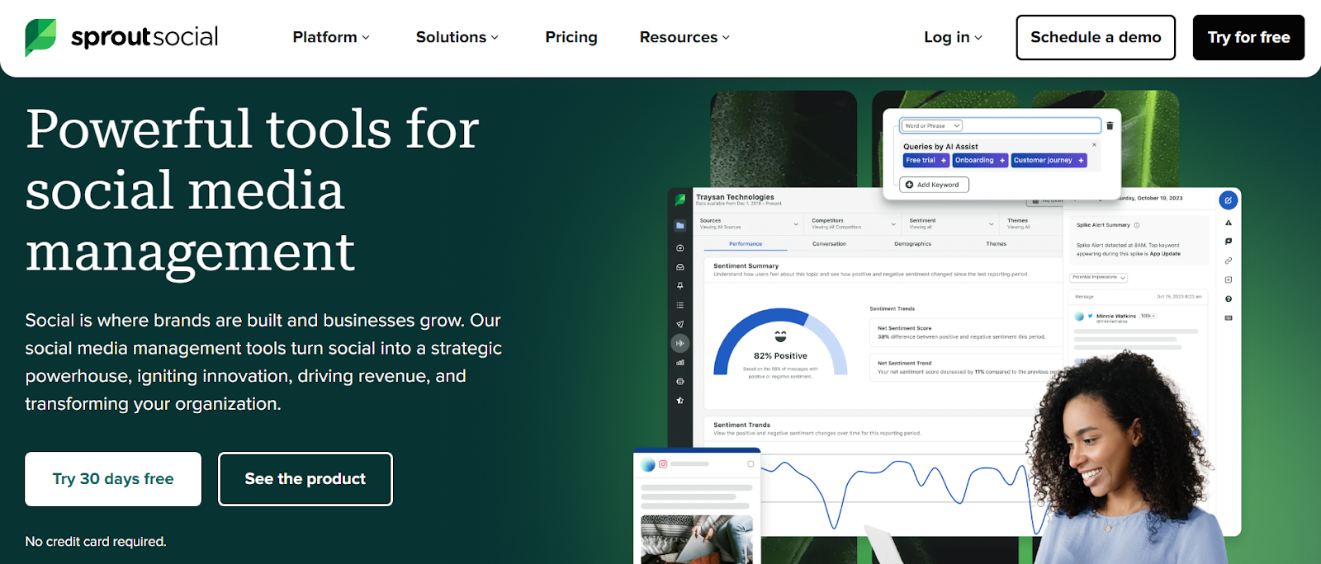
Task: Open the Pricing page link
Action: pos(571,37)
